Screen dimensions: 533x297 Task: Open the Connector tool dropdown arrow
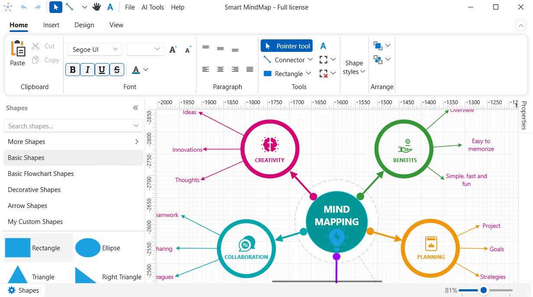coord(310,60)
